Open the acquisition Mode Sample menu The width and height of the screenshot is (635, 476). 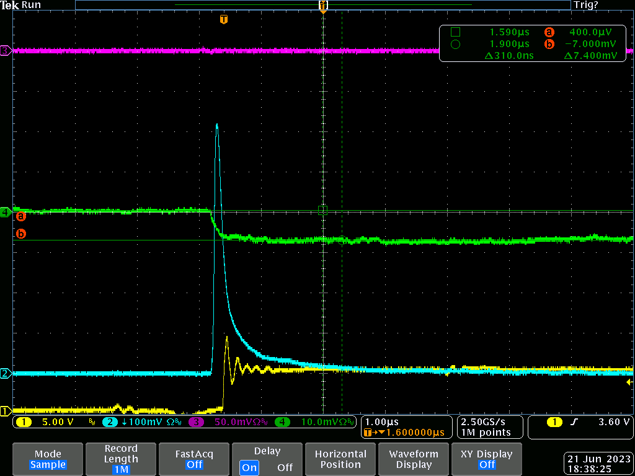point(48,459)
